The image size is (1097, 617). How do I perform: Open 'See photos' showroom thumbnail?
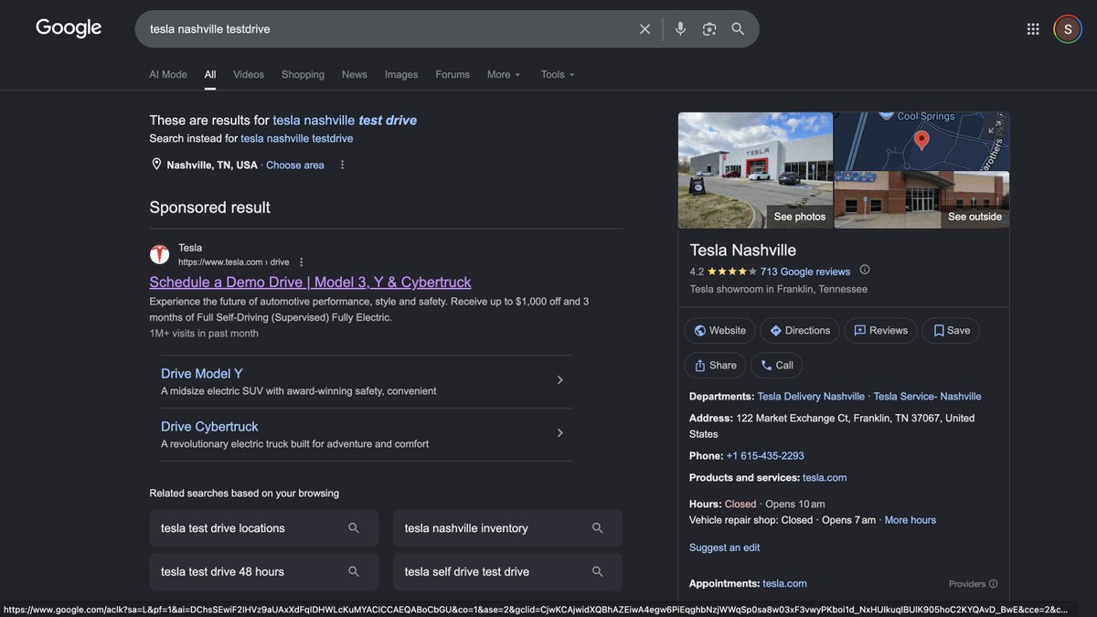pos(755,170)
